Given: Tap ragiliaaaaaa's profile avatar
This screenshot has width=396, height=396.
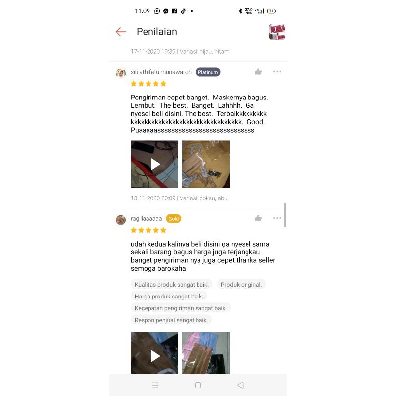Looking at the screenshot, I should point(121,220).
